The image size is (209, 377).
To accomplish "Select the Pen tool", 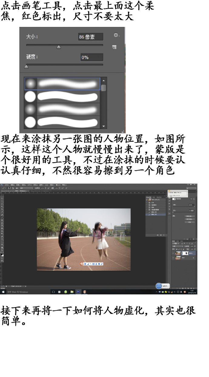I will click(2, 236).
